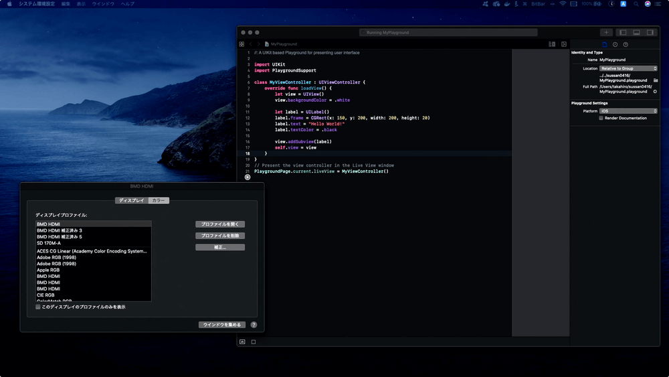Viewport: 669px width, 377px height.
Task: Open the Quick Help inspector icon
Action: click(626, 44)
